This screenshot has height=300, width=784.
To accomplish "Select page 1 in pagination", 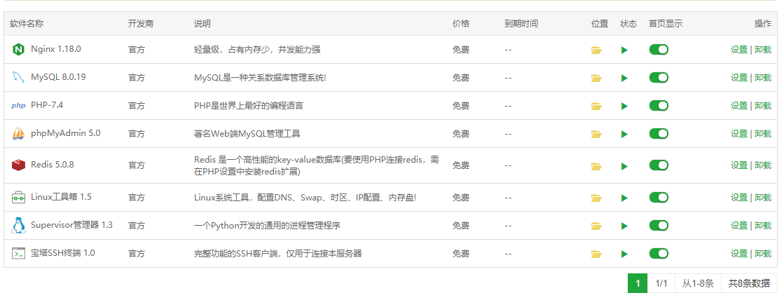I will (x=638, y=283).
